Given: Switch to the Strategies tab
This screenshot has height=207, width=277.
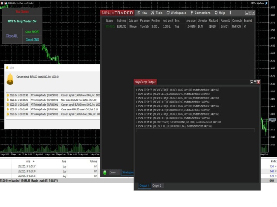Looking at the screenshot, I should 128,172.
